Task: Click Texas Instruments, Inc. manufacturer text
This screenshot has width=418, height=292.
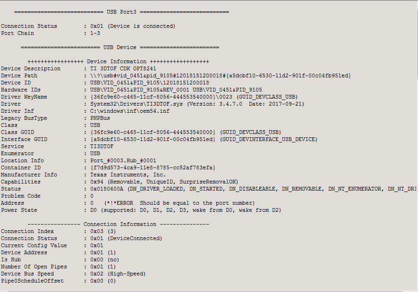Action: click(128, 175)
